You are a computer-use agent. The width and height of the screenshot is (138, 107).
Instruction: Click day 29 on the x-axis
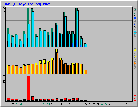tap(121, 104)
